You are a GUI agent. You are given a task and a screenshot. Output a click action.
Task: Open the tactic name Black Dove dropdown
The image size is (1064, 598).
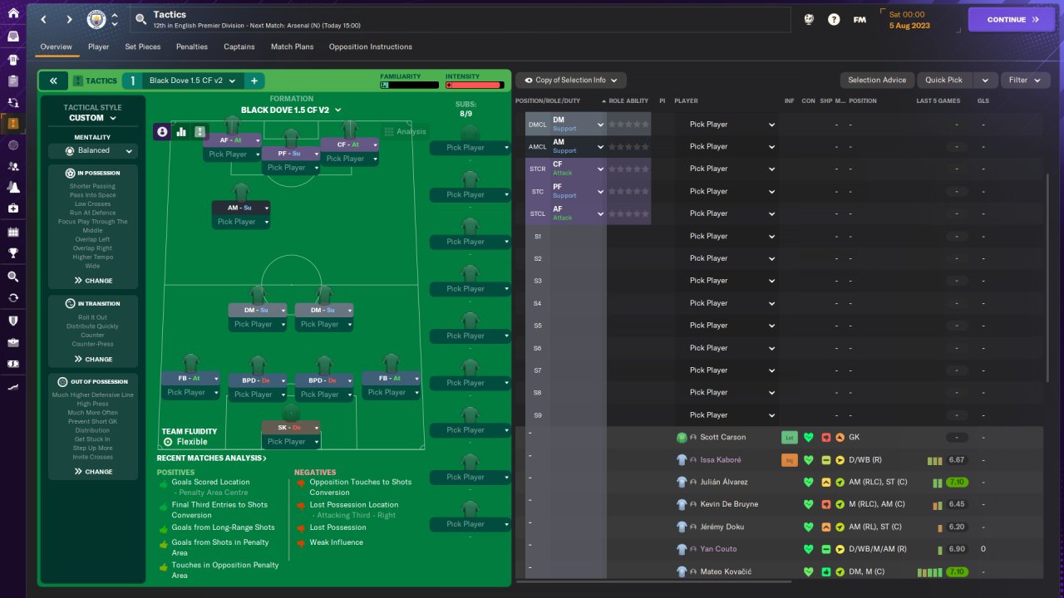[x=192, y=81]
